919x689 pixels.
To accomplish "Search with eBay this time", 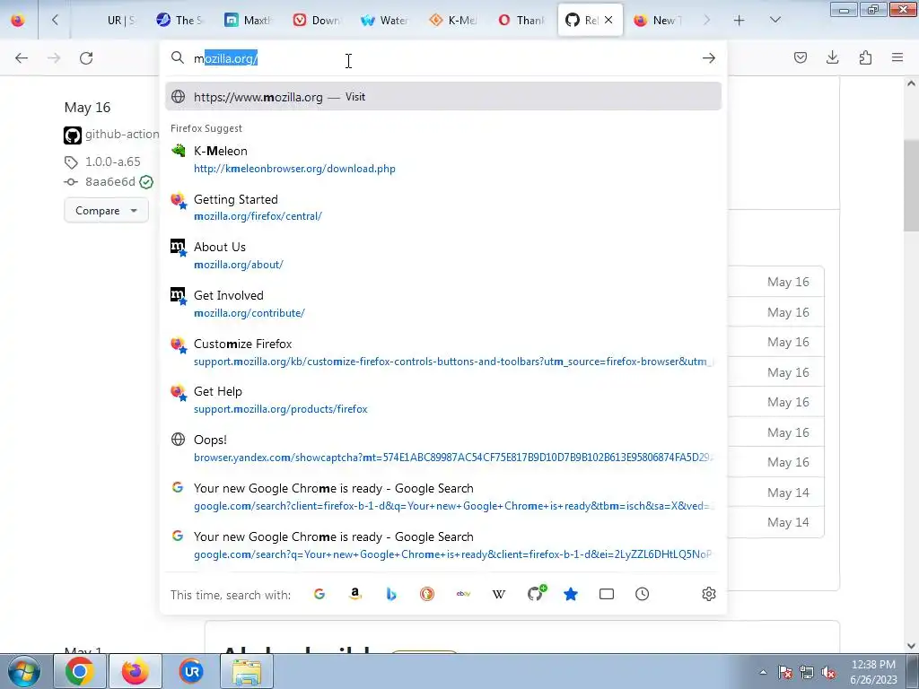I will 463,594.
